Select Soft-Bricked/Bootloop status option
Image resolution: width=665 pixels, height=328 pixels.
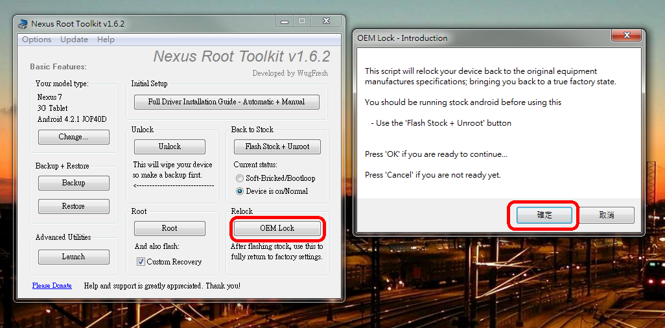click(275, 178)
